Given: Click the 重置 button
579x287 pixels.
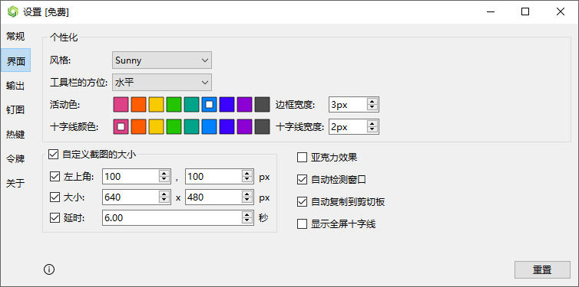Looking at the screenshot, I should click(542, 270).
